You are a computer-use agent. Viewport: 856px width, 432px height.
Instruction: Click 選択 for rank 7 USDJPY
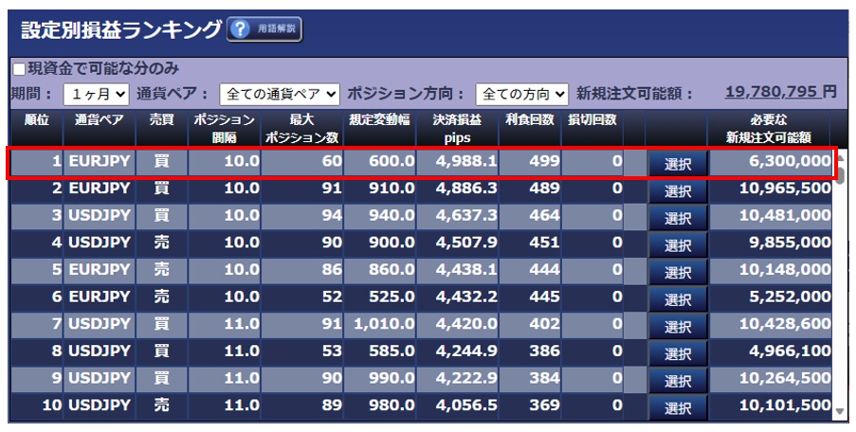678,327
